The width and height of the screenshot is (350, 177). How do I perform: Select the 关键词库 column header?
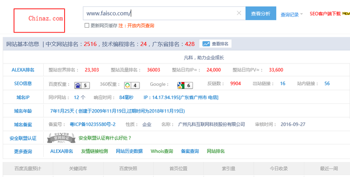(x=78, y=169)
